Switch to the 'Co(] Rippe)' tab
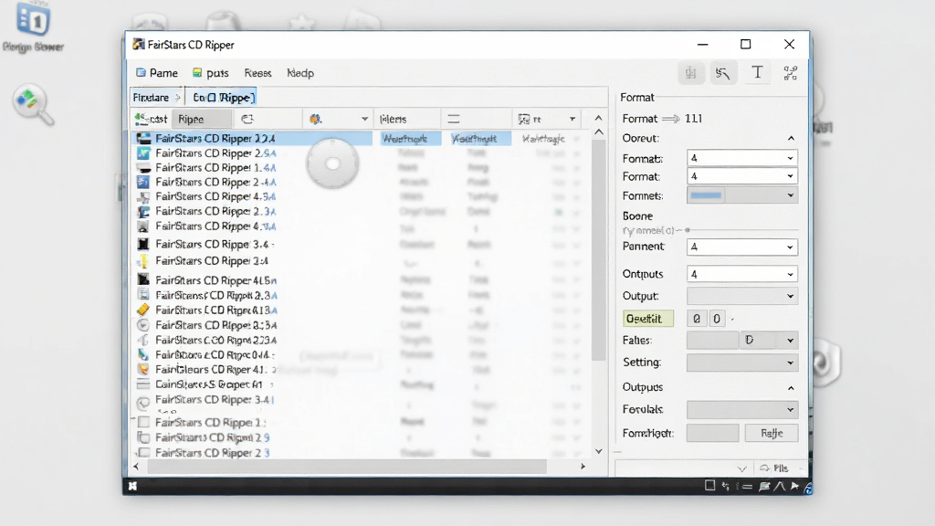This screenshot has height=526, width=935. pos(223,97)
